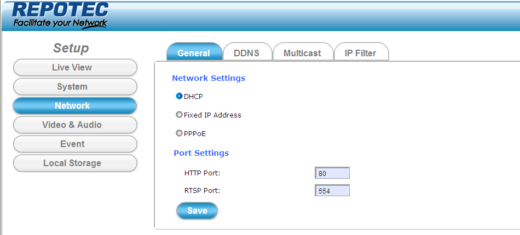Open Video & Audio settings
The image size is (520, 235).
tap(75, 125)
